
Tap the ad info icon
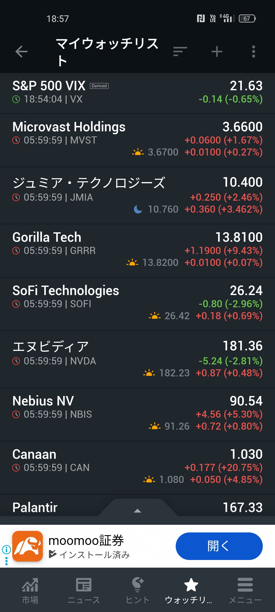[x=6, y=550]
